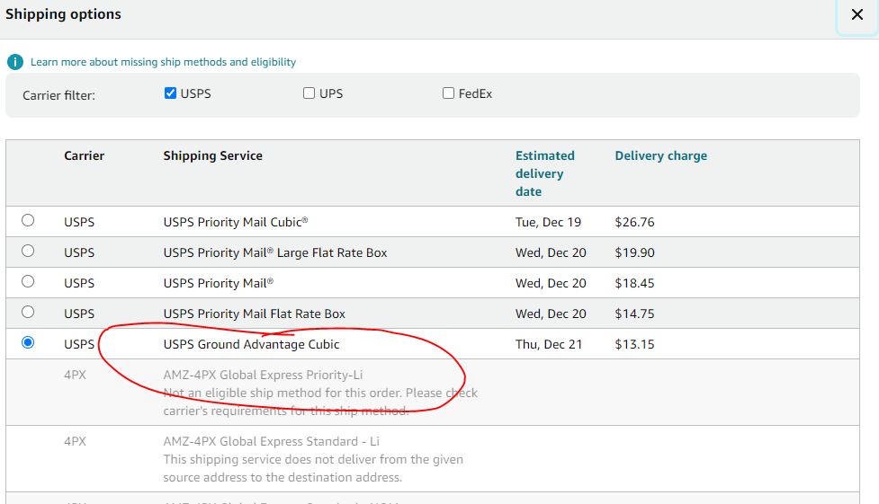This screenshot has width=879, height=504.
Task: Open the missing ship methods eligibility link
Action: (x=163, y=62)
